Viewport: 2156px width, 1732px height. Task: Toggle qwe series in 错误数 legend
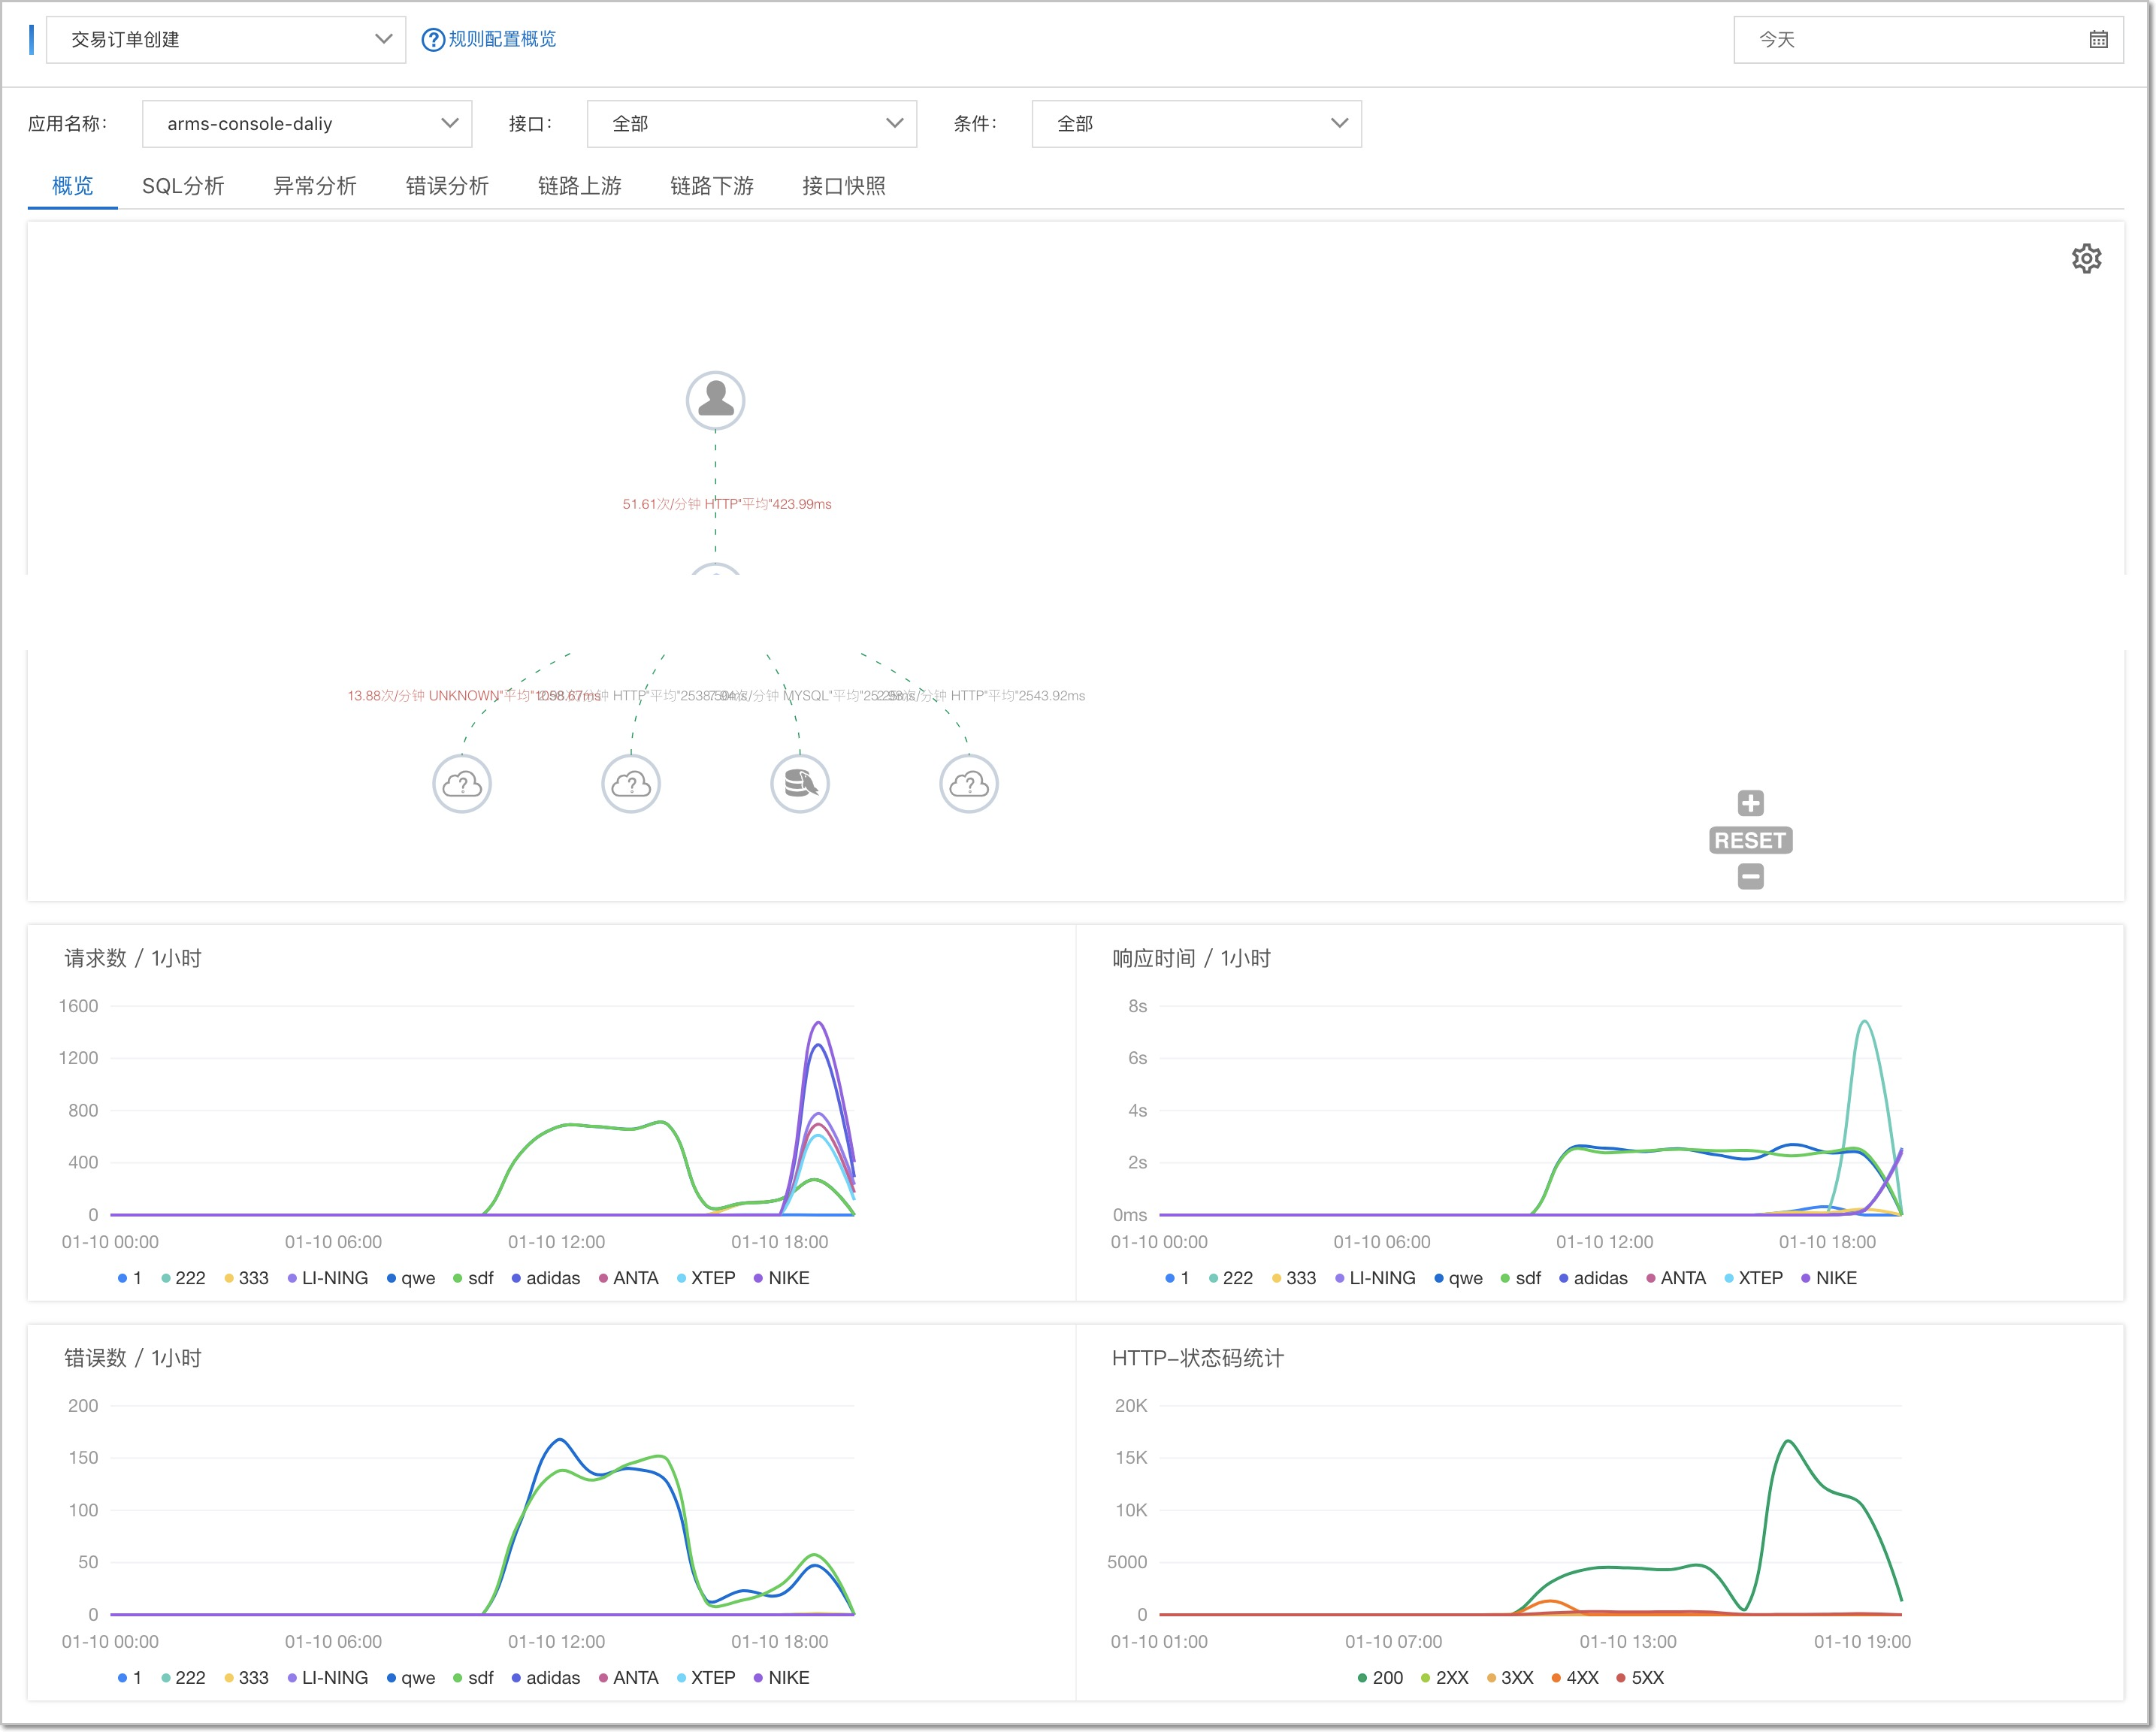point(410,1678)
